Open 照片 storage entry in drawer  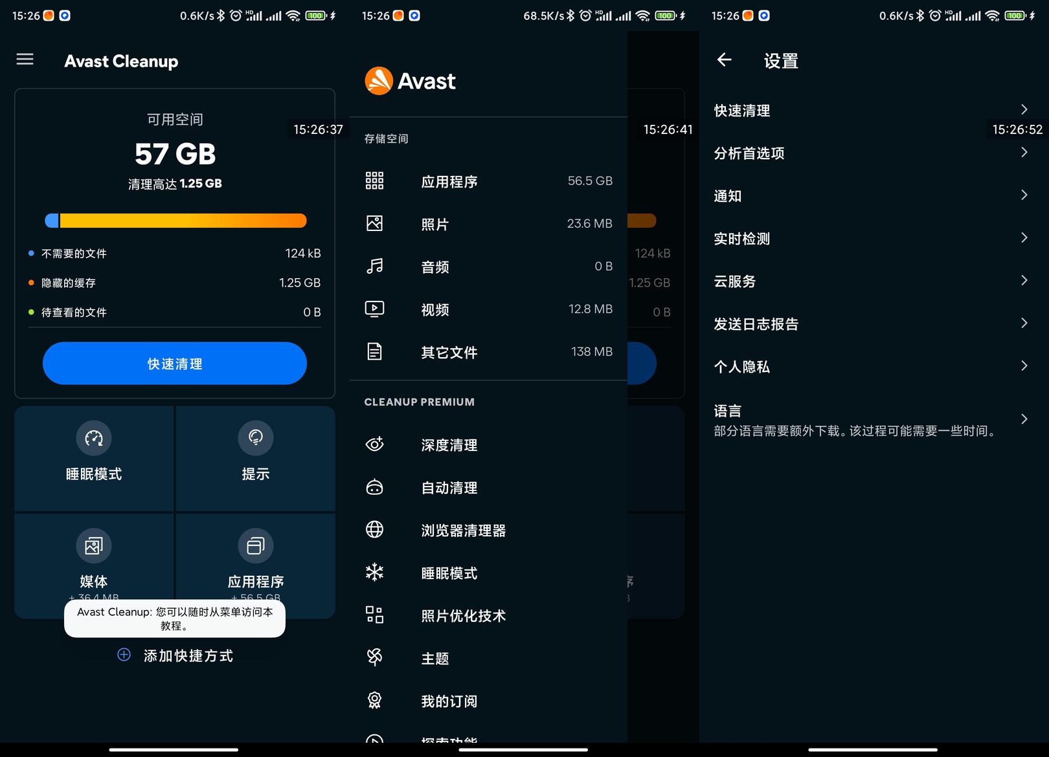[x=488, y=224]
